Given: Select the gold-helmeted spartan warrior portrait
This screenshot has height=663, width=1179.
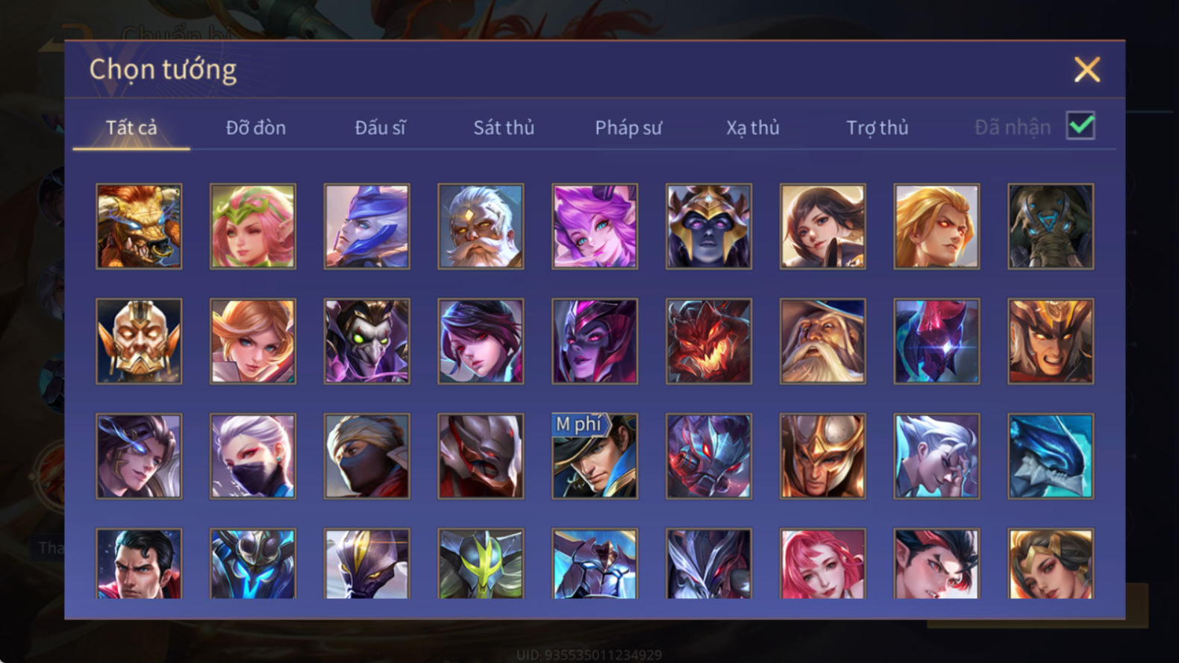Looking at the screenshot, I should click(x=822, y=456).
